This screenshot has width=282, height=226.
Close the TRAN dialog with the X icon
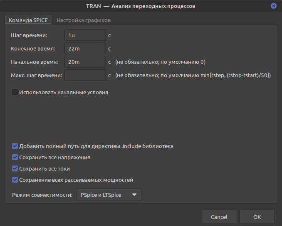click(x=274, y=6)
